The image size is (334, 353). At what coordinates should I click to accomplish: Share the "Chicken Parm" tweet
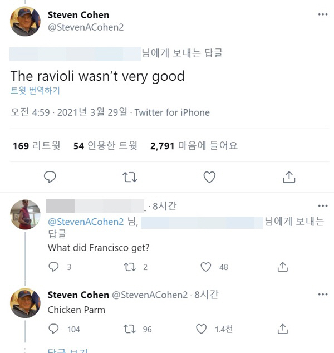[x=283, y=329]
